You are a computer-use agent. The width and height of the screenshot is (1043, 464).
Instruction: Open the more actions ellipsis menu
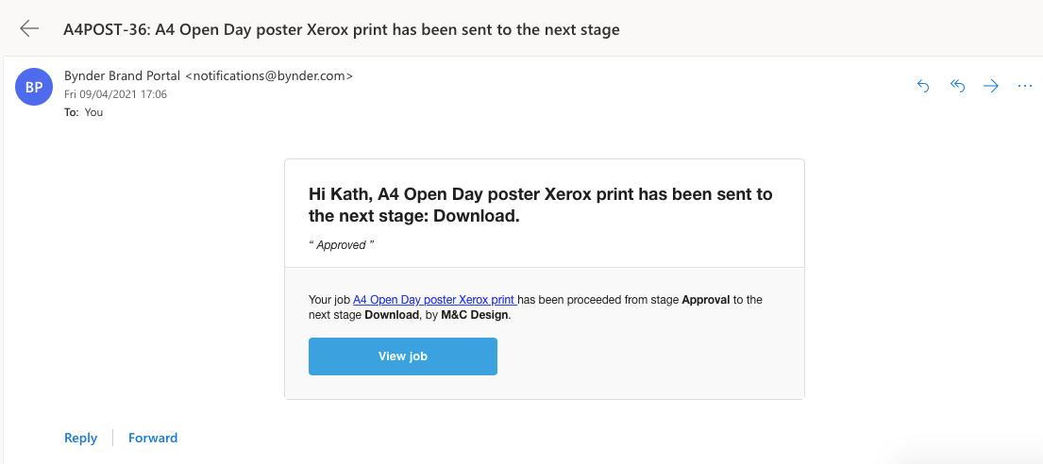[x=1025, y=86]
